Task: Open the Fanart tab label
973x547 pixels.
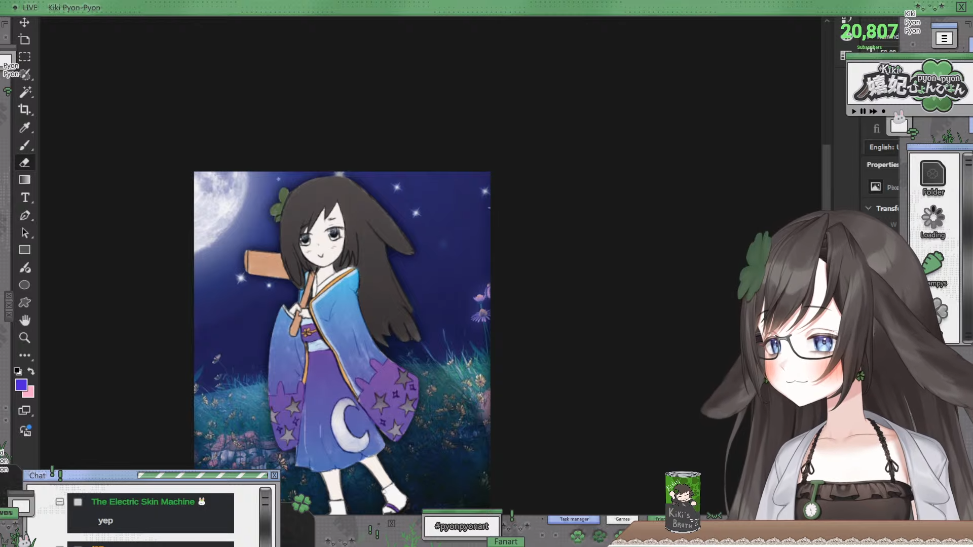Action: pyautogui.click(x=506, y=541)
